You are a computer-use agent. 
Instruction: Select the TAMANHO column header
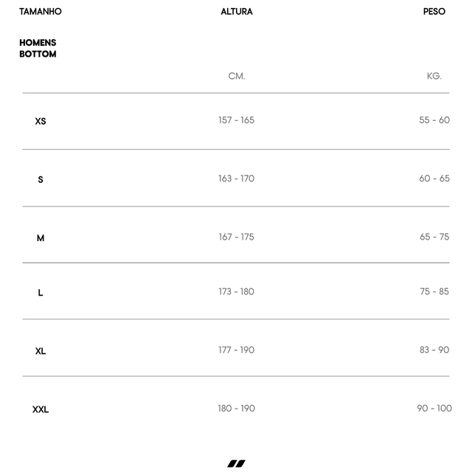(41, 12)
